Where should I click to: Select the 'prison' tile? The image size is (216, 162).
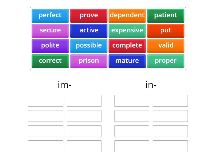[x=89, y=61]
